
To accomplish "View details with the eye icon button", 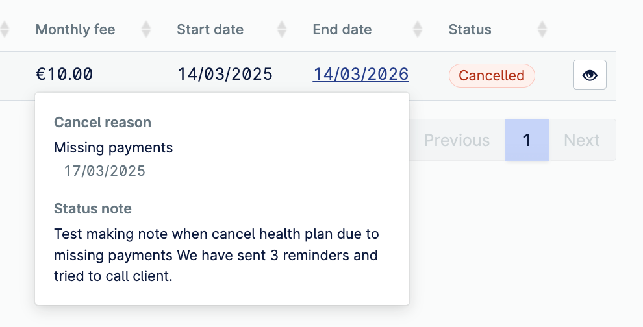I will coord(589,75).
